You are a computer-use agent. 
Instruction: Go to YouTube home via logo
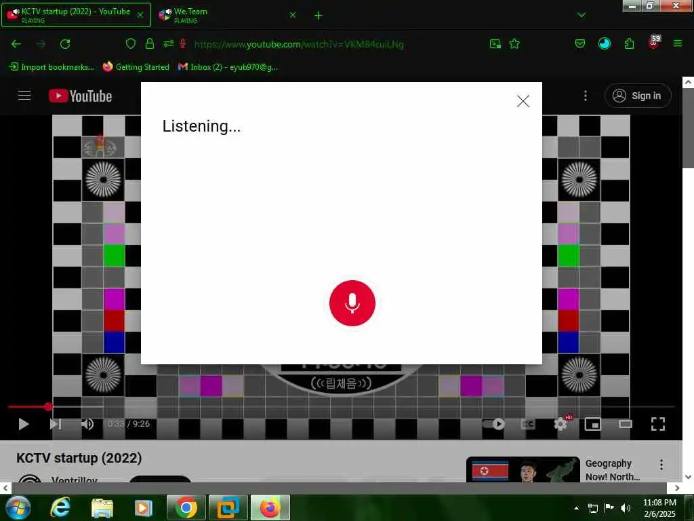(x=81, y=96)
